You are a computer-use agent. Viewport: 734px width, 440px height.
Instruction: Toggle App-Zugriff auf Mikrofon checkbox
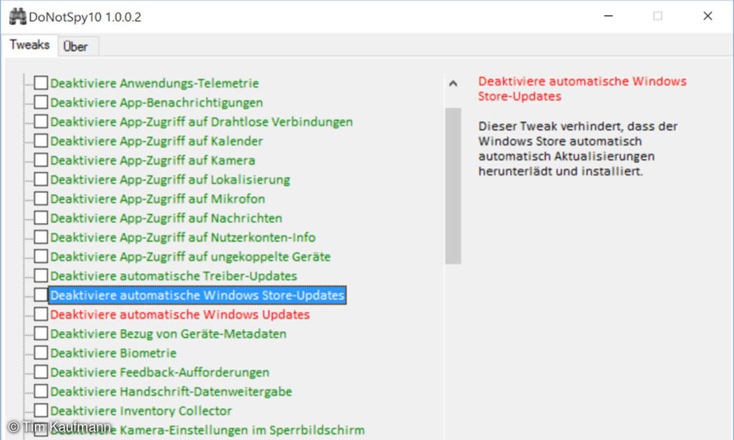coord(40,199)
